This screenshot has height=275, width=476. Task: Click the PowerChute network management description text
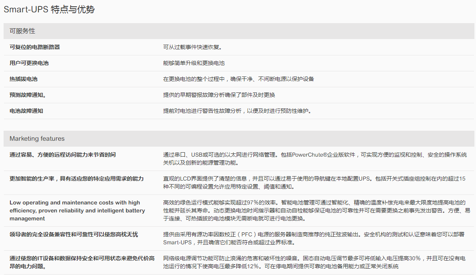(x=314, y=159)
